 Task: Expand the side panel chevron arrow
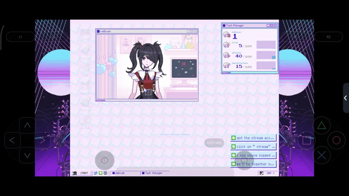tap(346, 98)
